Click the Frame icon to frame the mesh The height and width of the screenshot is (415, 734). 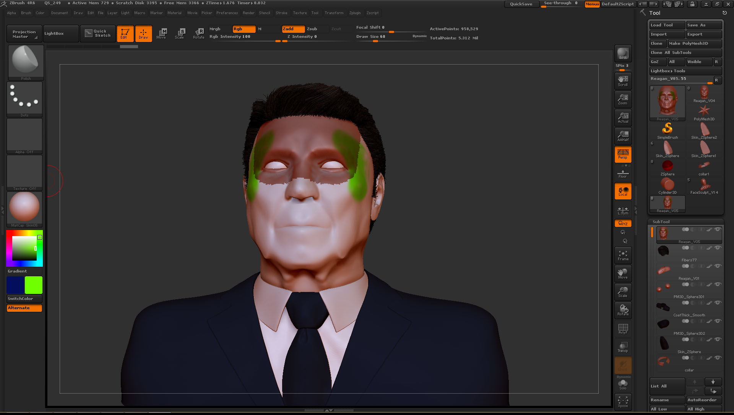(x=623, y=255)
